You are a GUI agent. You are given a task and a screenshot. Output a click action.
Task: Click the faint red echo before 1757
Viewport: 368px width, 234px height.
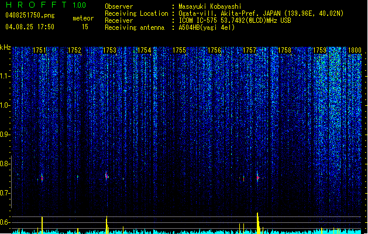(x=243, y=179)
